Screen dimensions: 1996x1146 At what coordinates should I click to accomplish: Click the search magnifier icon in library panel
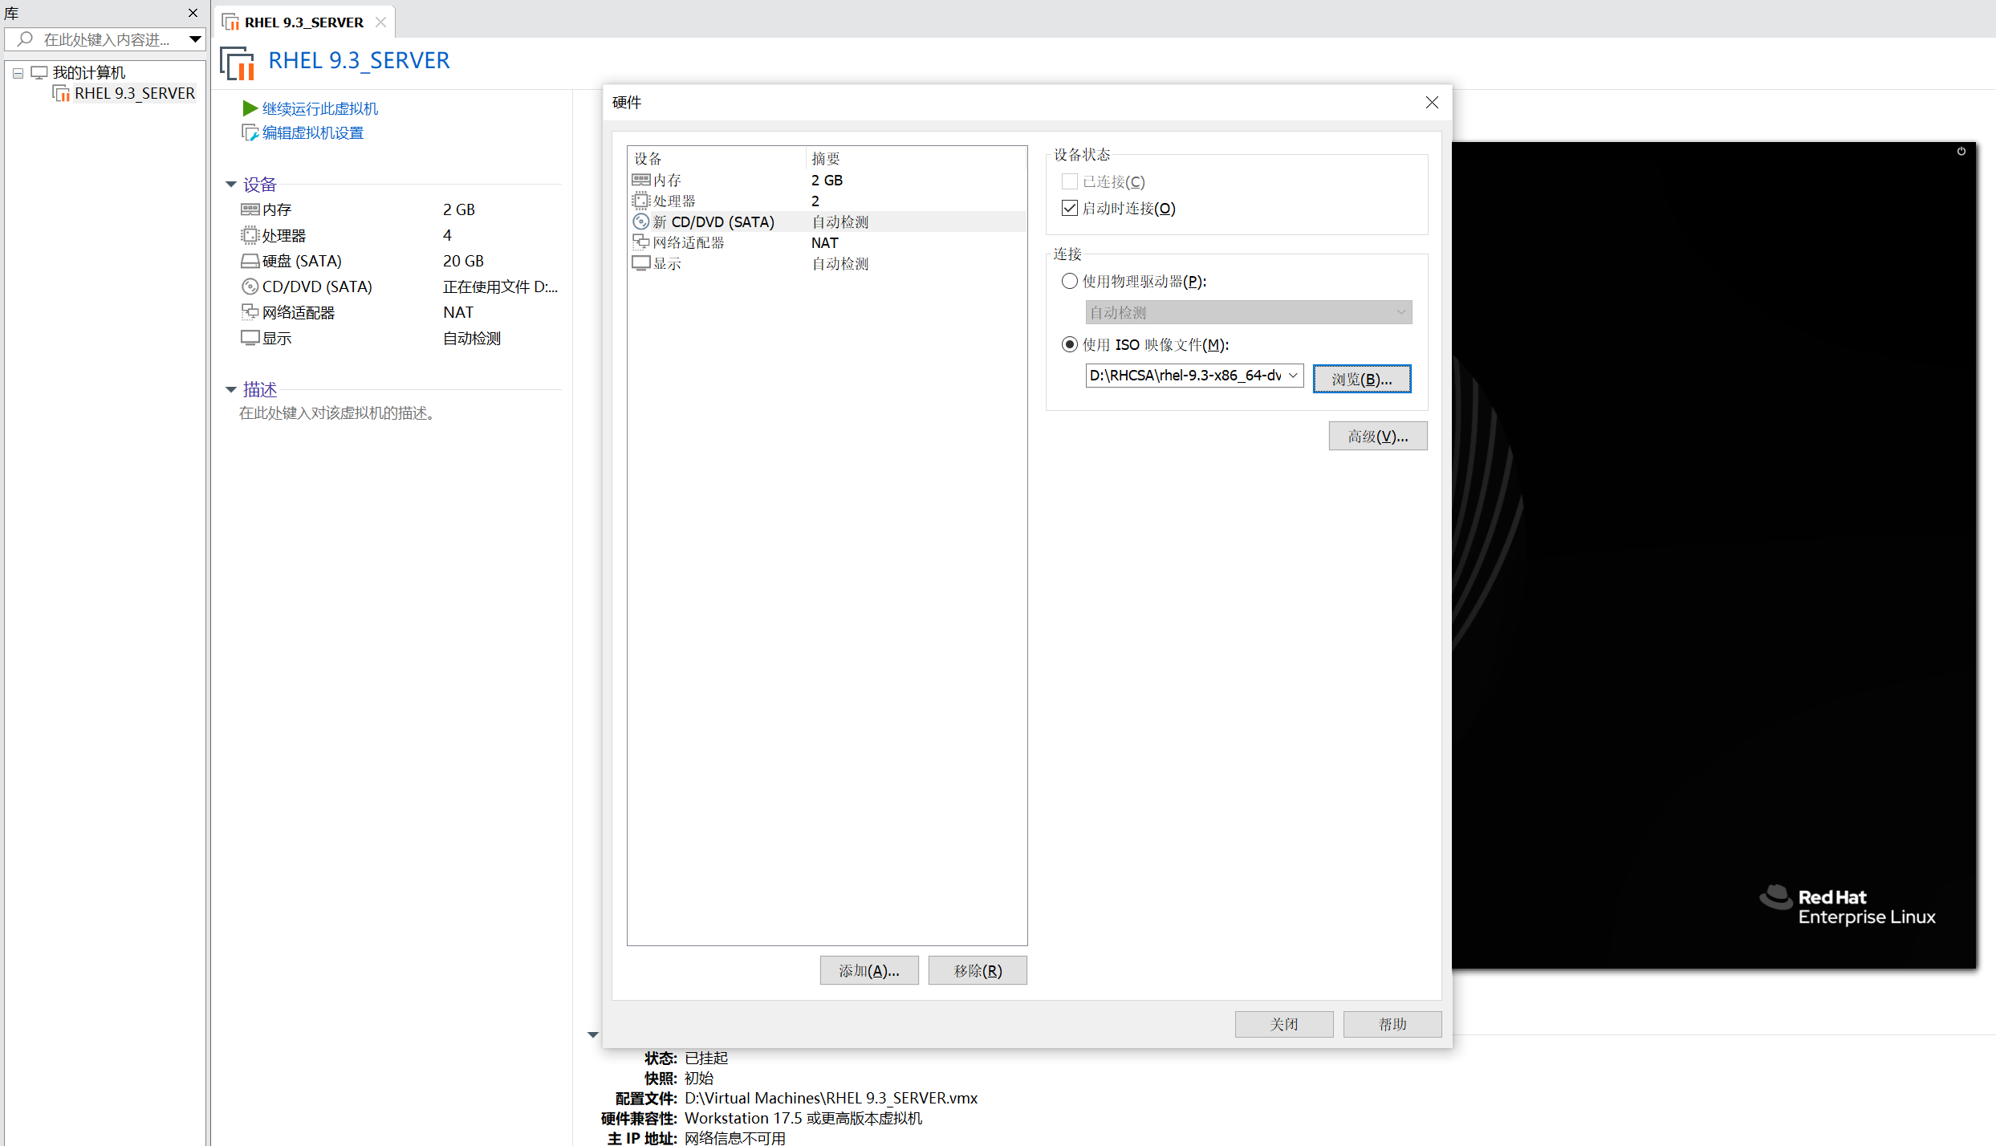[24, 39]
